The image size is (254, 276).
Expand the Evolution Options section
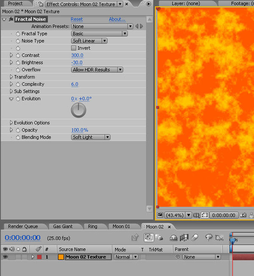click(11, 123)
